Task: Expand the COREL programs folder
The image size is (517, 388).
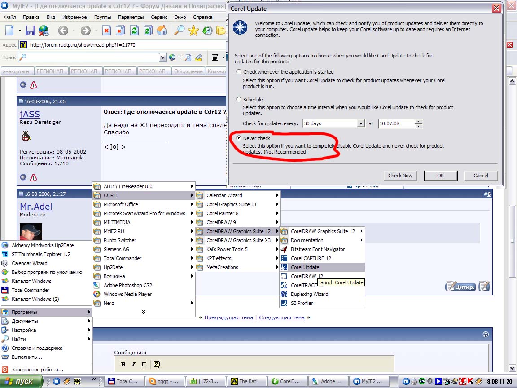Action: [x=144, y=195]
